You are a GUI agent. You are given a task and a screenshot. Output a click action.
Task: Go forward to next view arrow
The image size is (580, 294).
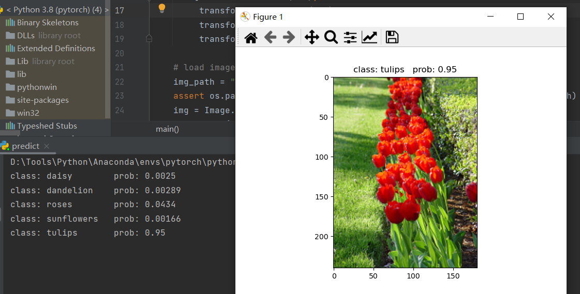point(289,37)
